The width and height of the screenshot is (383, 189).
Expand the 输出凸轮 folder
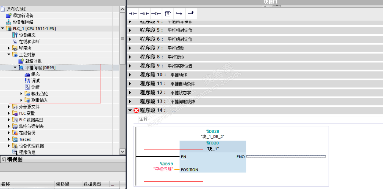pos(21,94)
